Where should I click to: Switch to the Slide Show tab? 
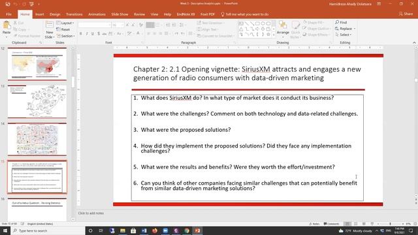120,14
